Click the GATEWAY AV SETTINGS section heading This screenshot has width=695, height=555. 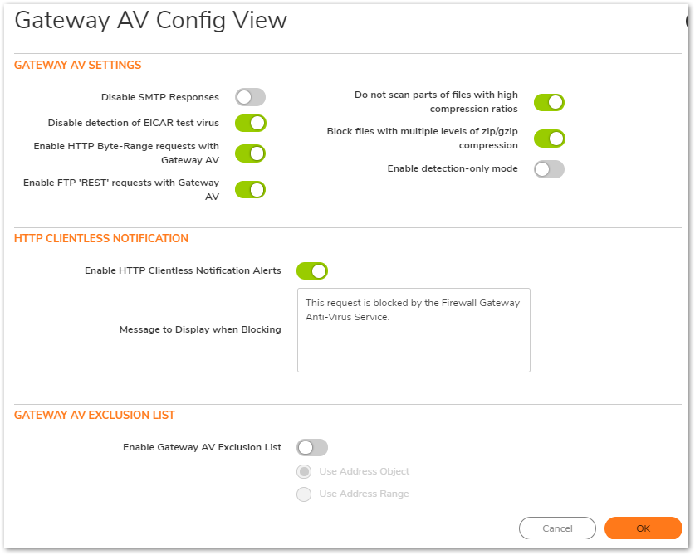click(x=77, y=65)
